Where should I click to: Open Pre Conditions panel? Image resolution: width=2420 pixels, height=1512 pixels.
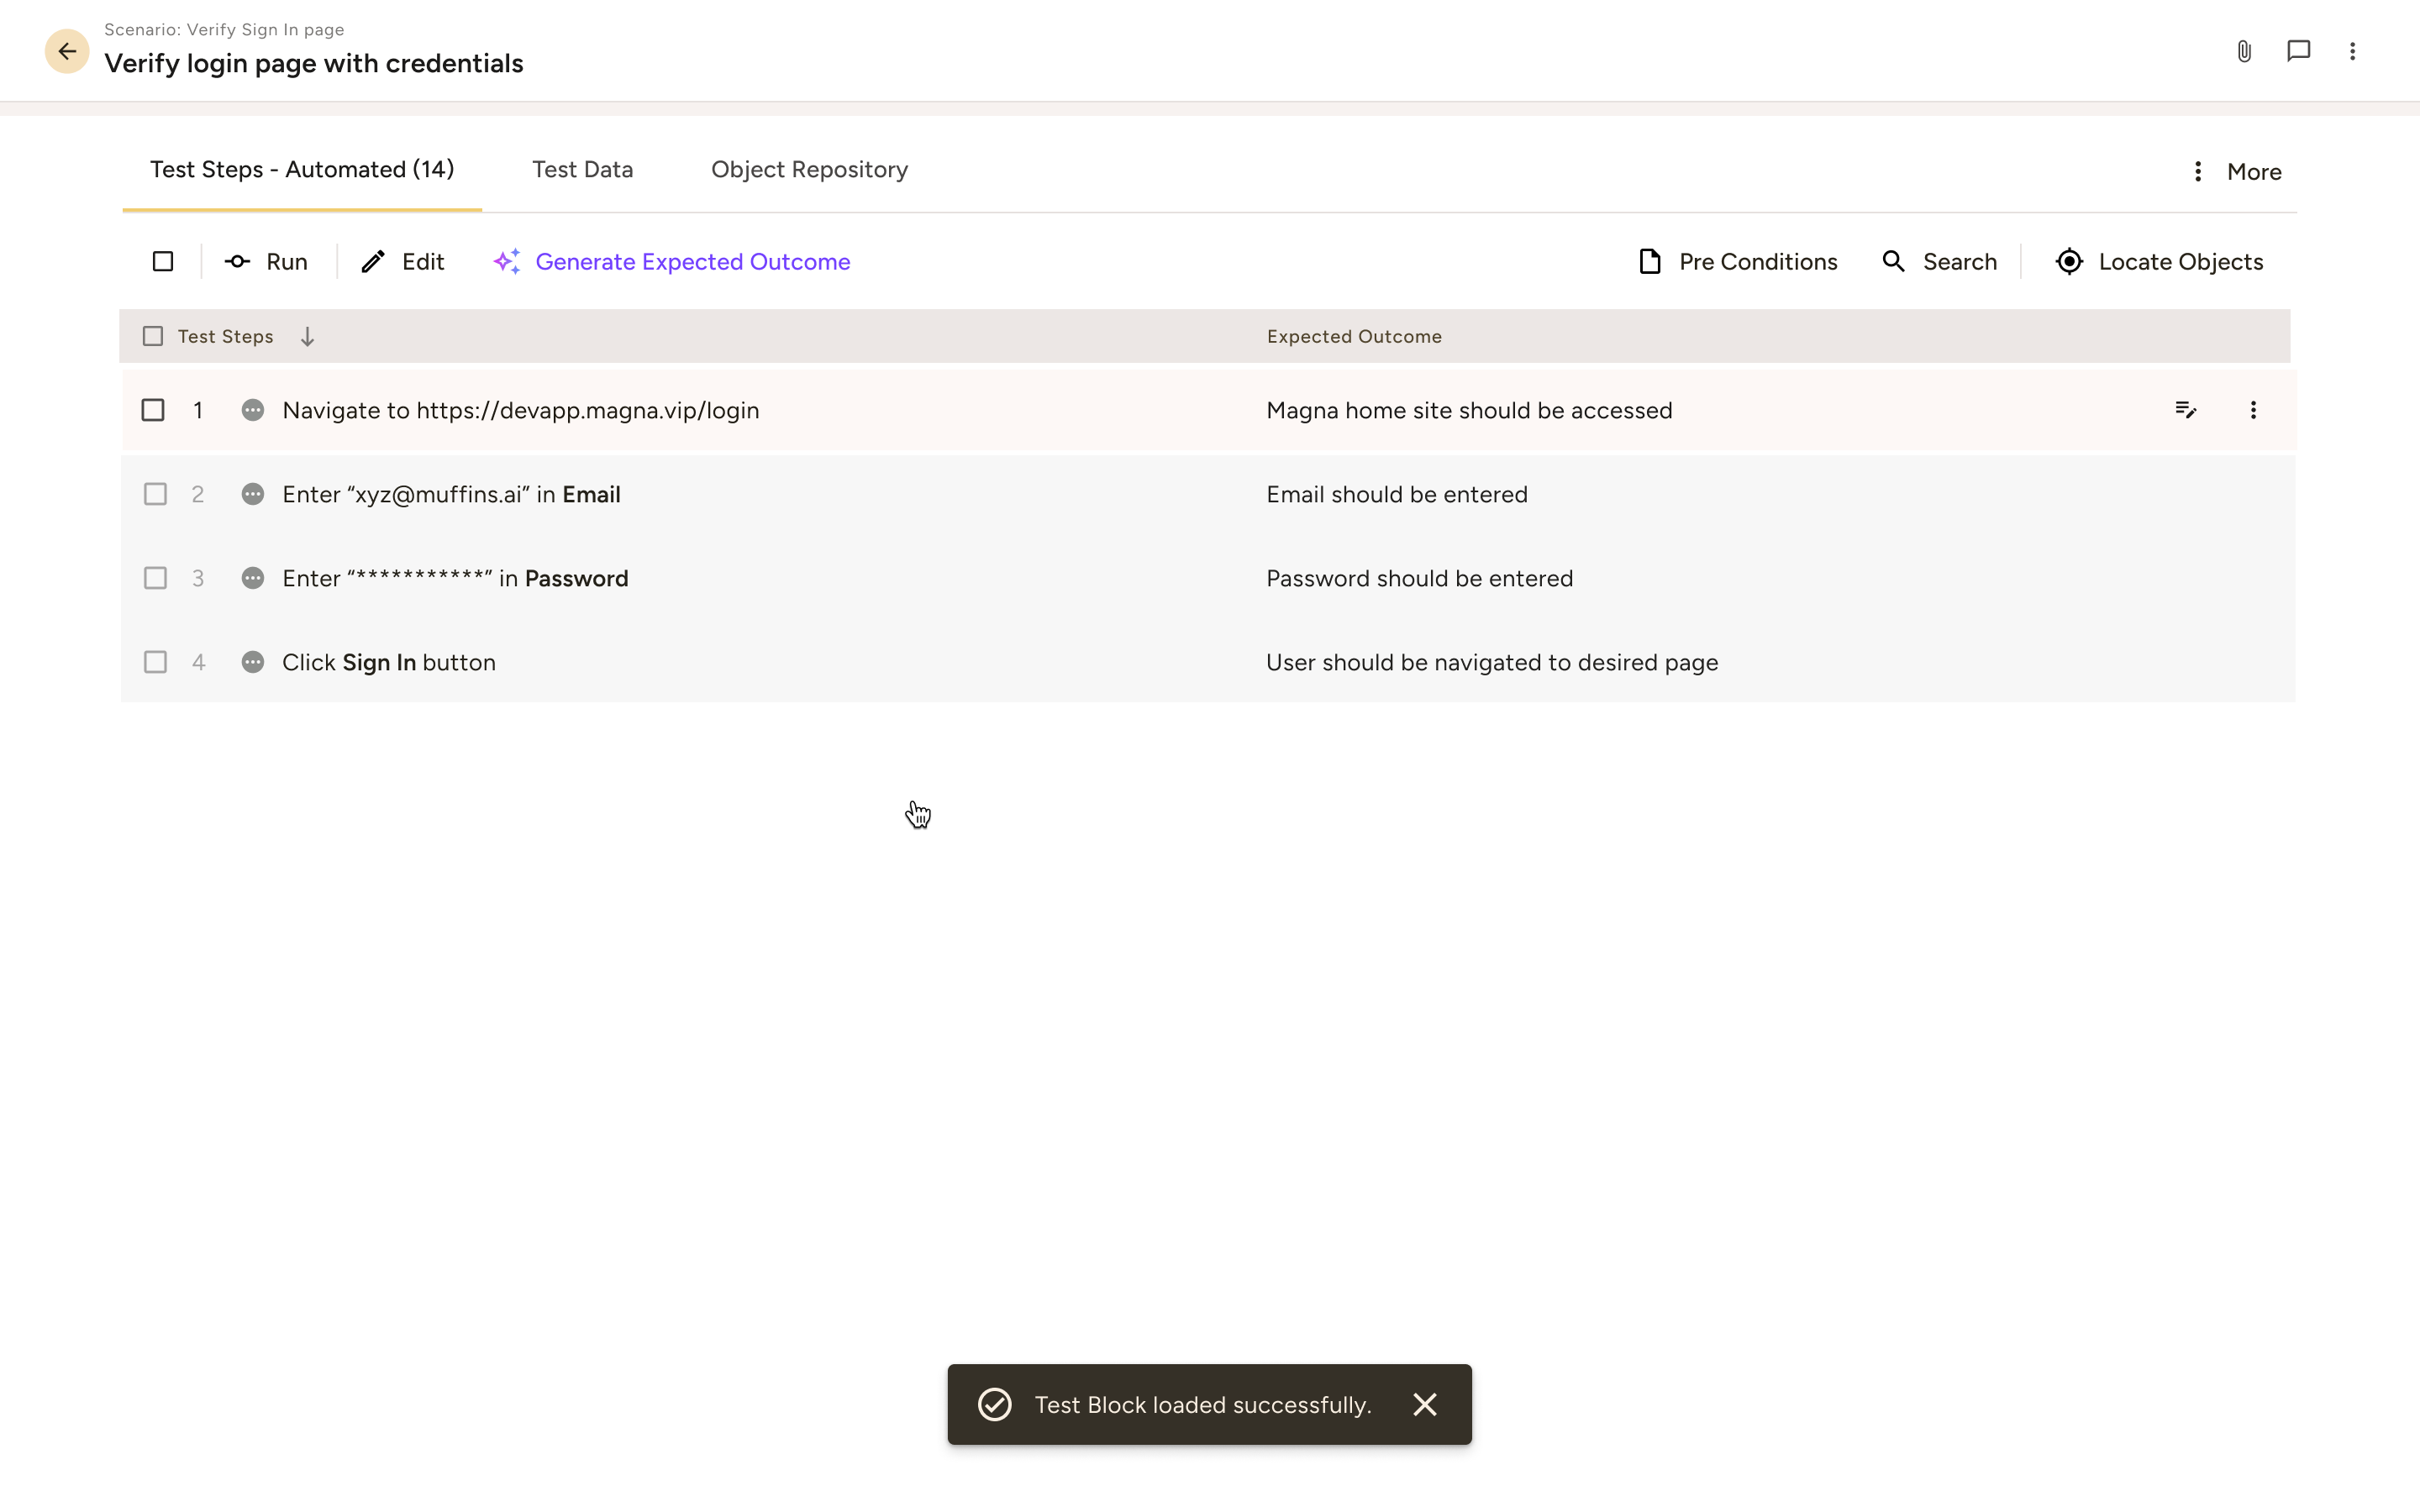[1649, 261]
